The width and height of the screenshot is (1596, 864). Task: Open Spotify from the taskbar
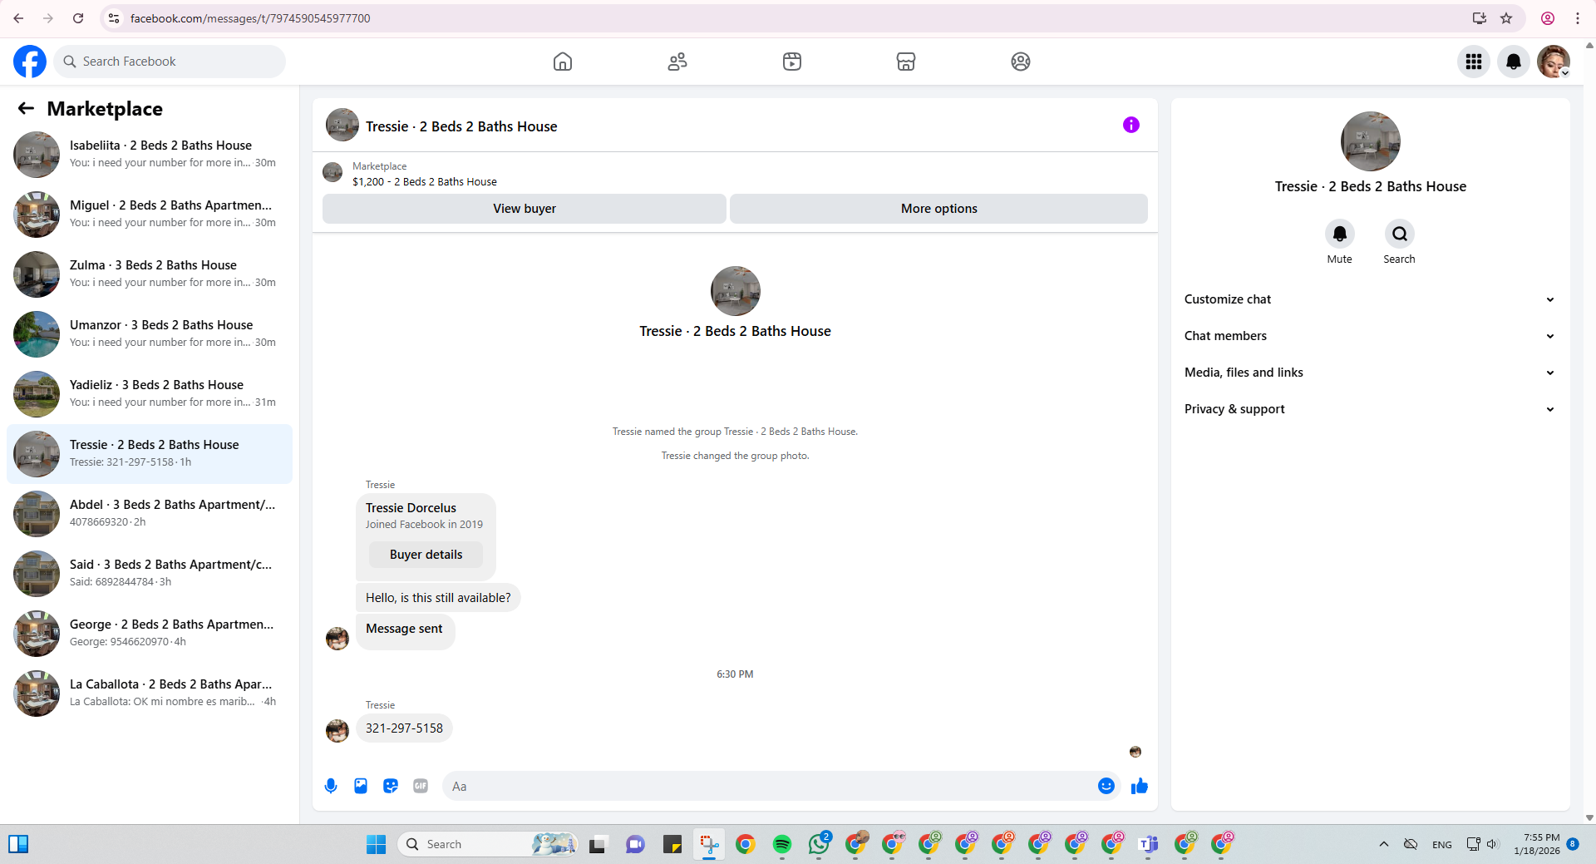(782, 845)
